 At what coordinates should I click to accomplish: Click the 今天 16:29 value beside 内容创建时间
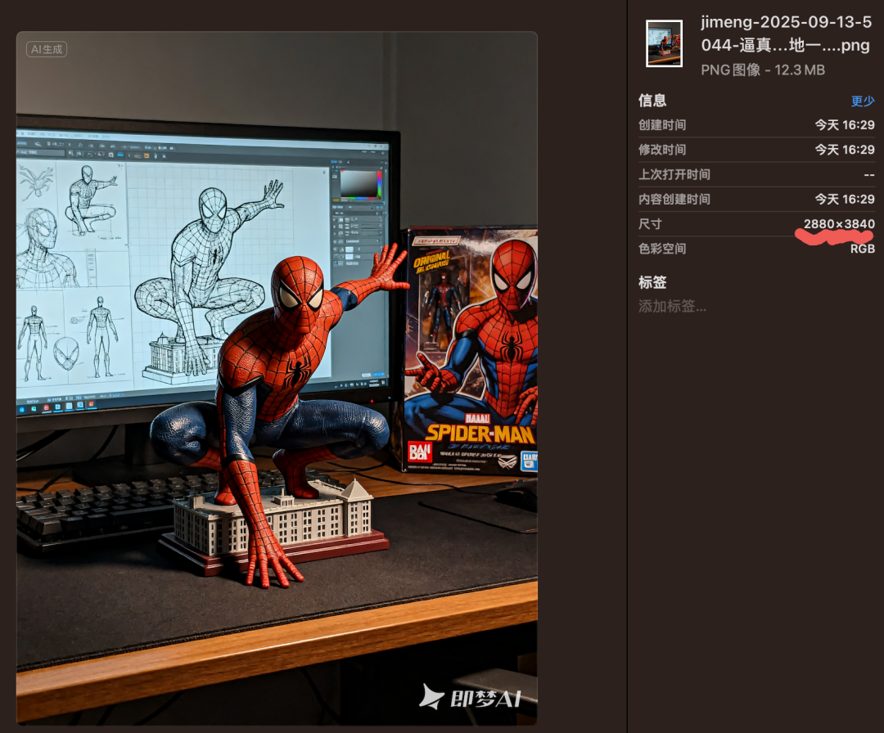pyautogui.click(x=845, y=200)
